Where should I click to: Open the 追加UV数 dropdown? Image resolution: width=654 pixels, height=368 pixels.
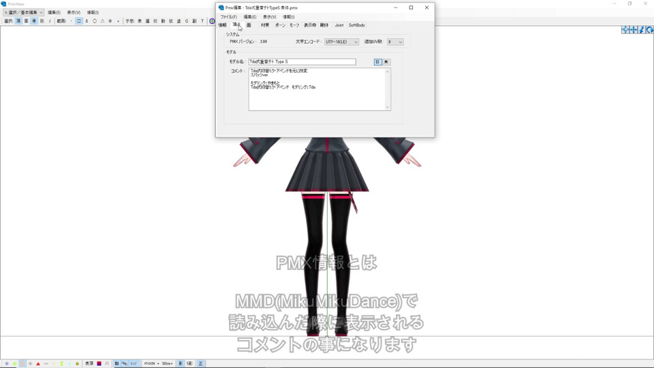click(x=395, y=42)
